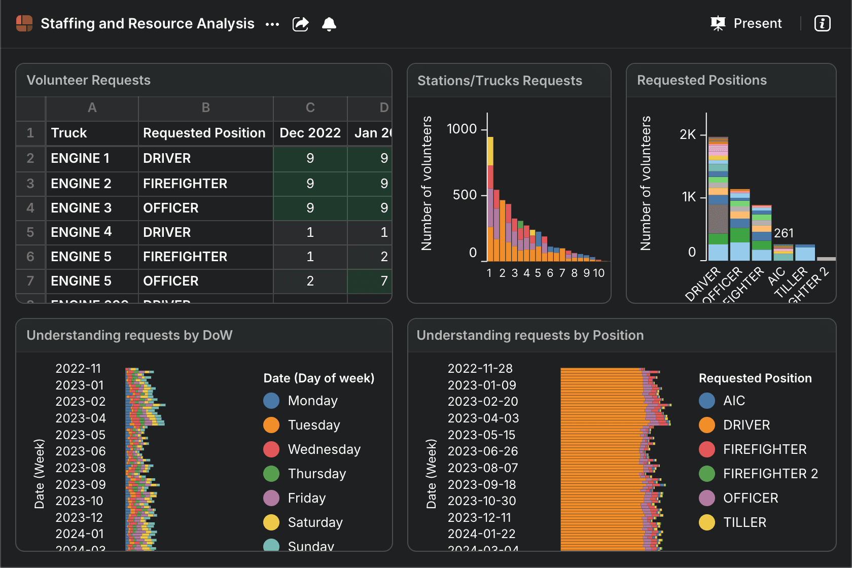The image size is (852, 568).
Task: Select column B header in table
Action: pyautogui.click(x=205, y=108)
